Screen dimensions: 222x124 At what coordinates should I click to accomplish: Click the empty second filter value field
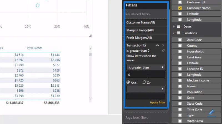146,96
